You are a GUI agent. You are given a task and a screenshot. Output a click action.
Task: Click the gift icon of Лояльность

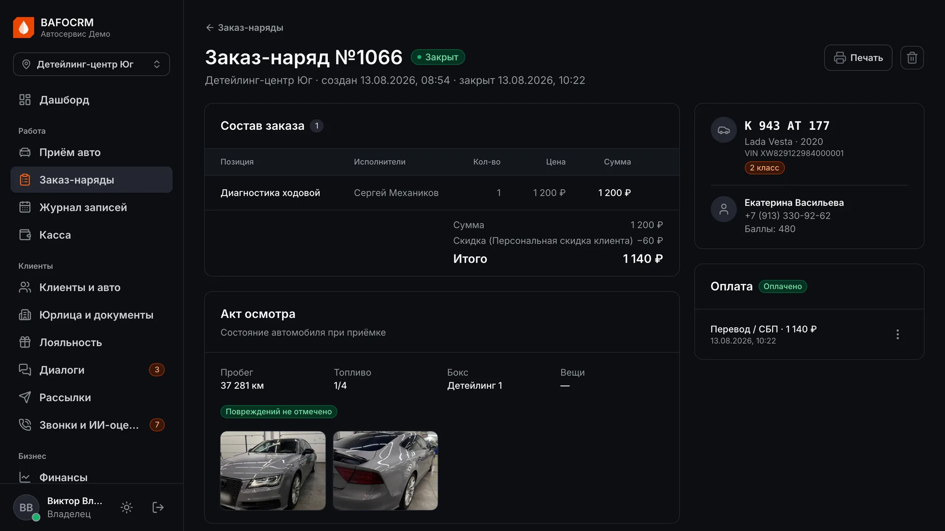(x=25, y=343)
